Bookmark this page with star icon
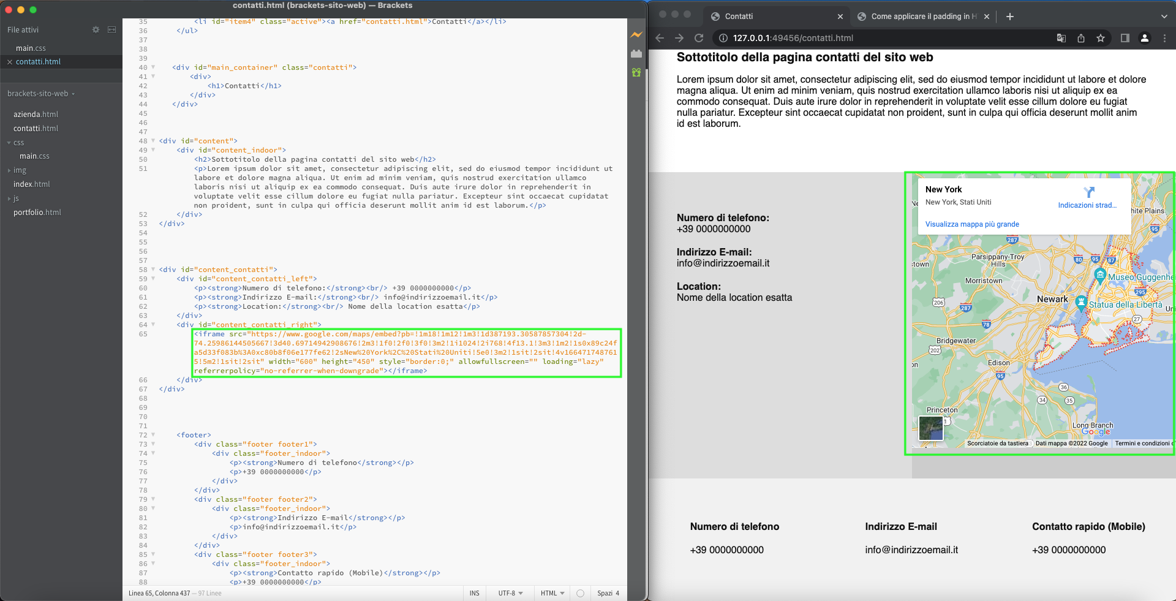 (x=1101, y=38)
